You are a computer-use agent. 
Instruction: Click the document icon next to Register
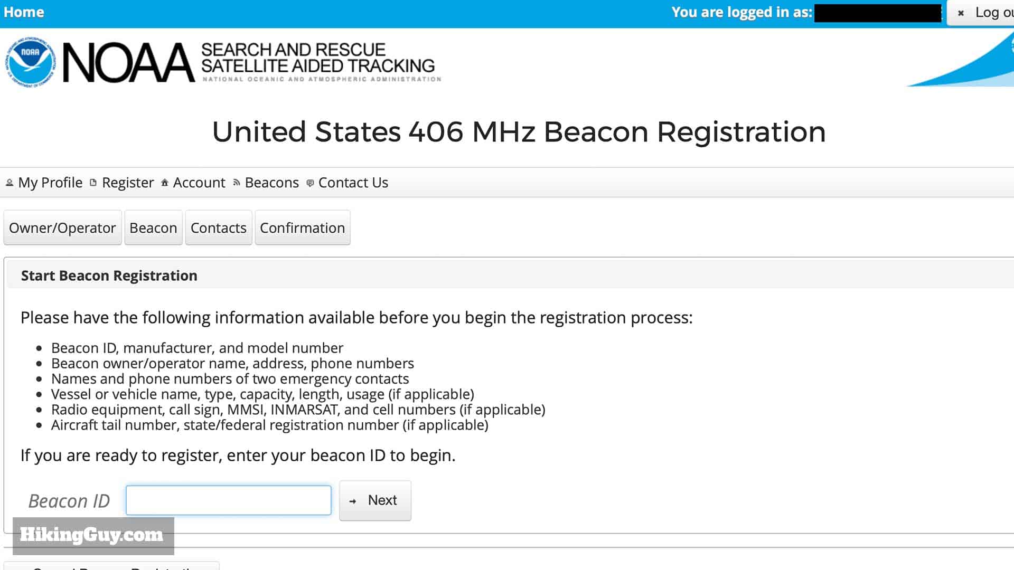[92, 183]
